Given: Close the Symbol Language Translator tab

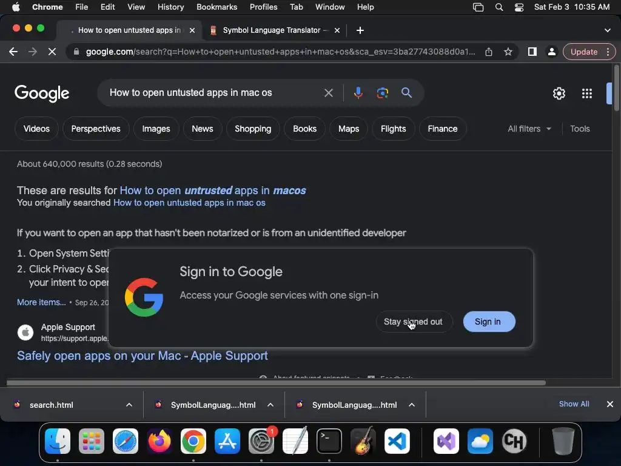Looking at the screenshot, I should tap(337, 30).
